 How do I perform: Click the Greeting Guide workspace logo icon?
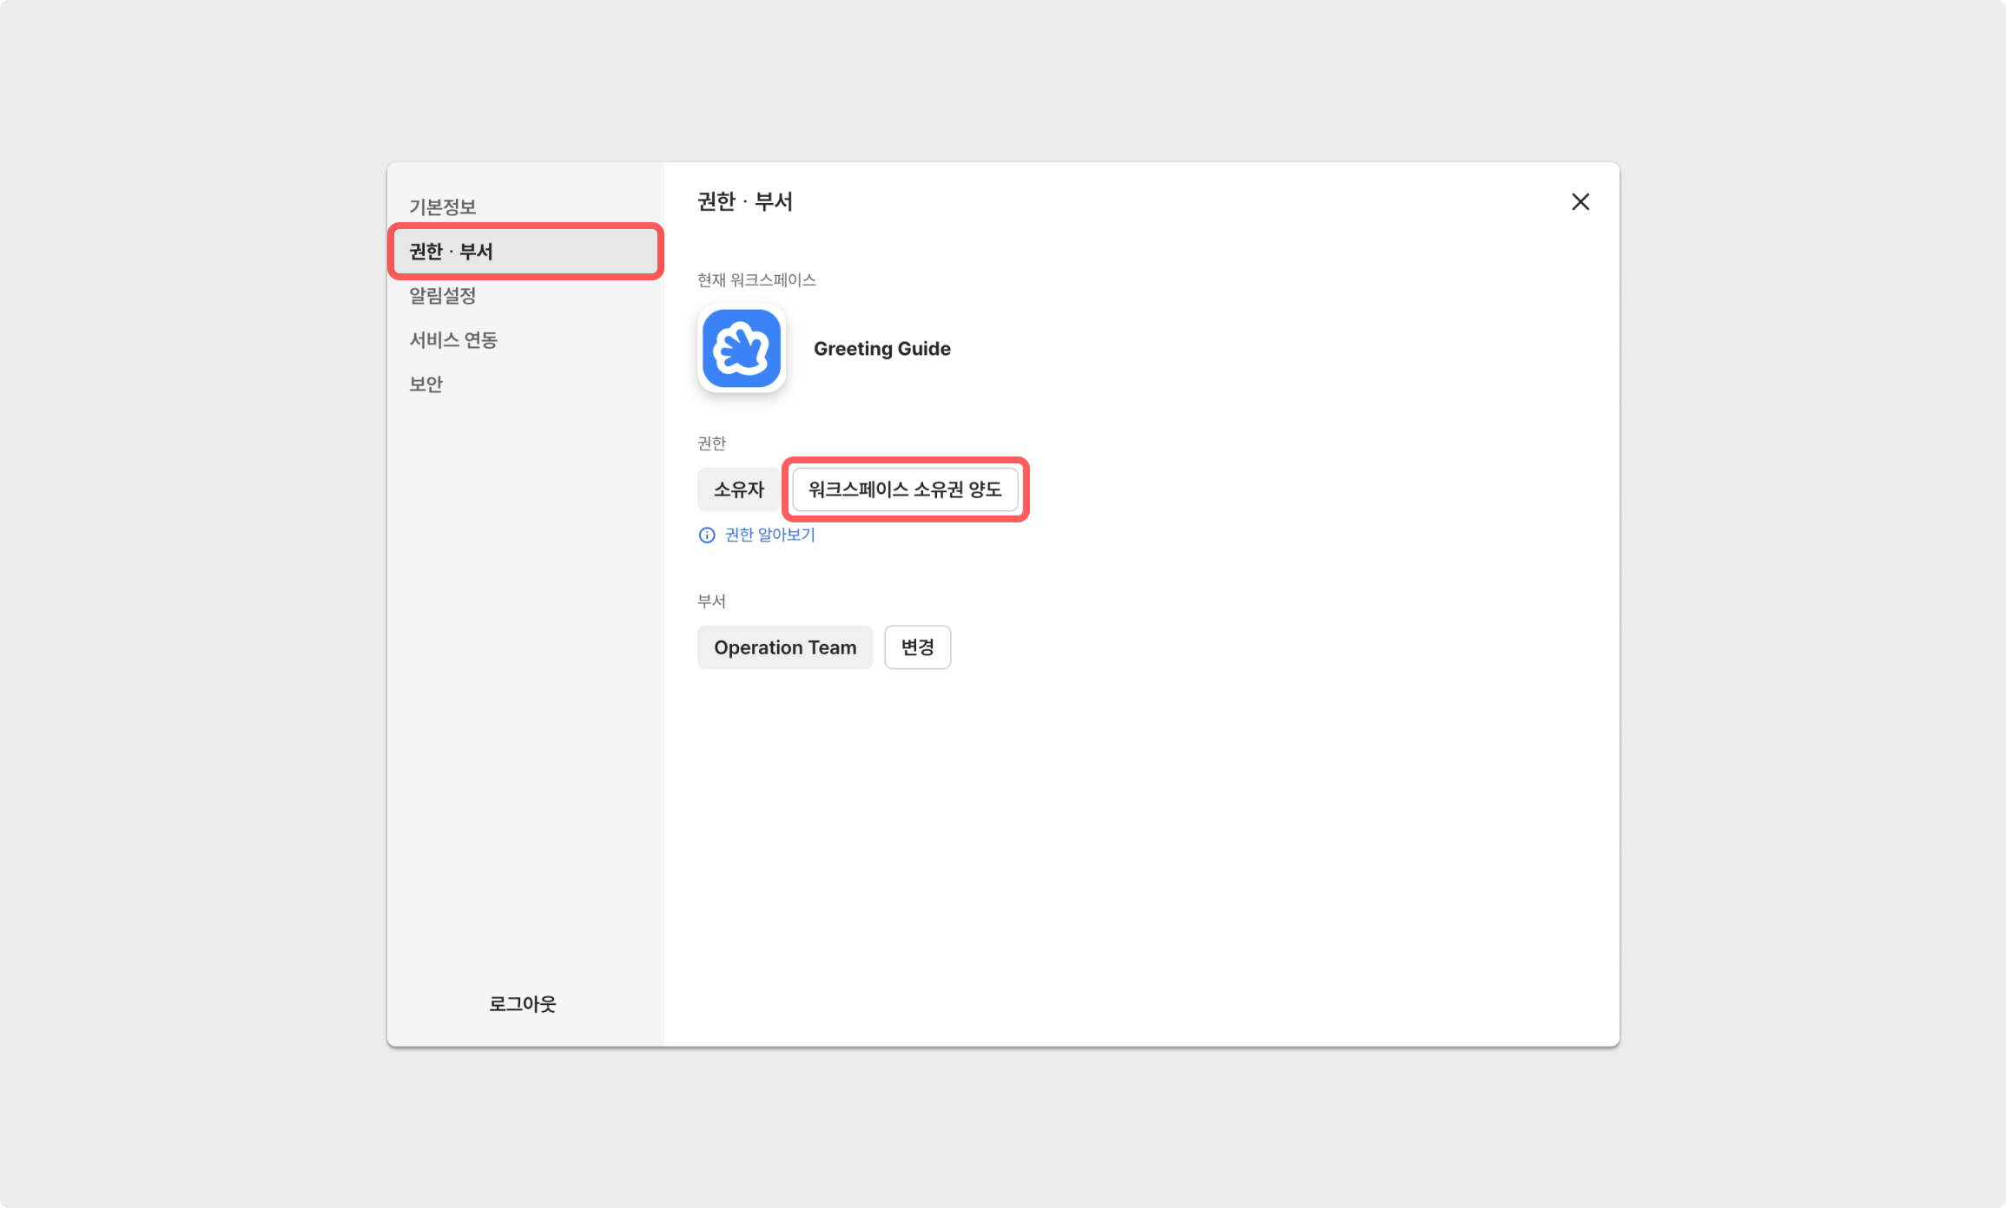click(x=741, y=349)
